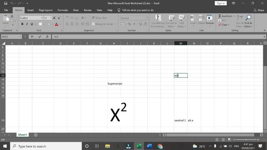The height and width of the screenshot is (150, 267).
Task: Open the Fill menu
Action: [222, 20]
